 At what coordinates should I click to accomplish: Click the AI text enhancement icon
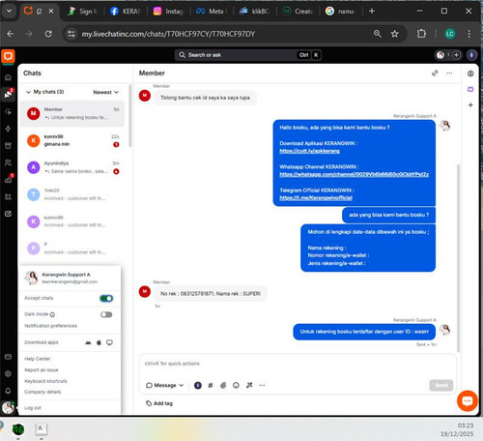[x=249, y=385]
